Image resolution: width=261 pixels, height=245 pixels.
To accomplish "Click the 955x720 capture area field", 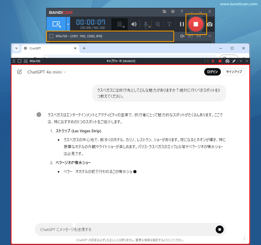I will click(x=110, y=36).
